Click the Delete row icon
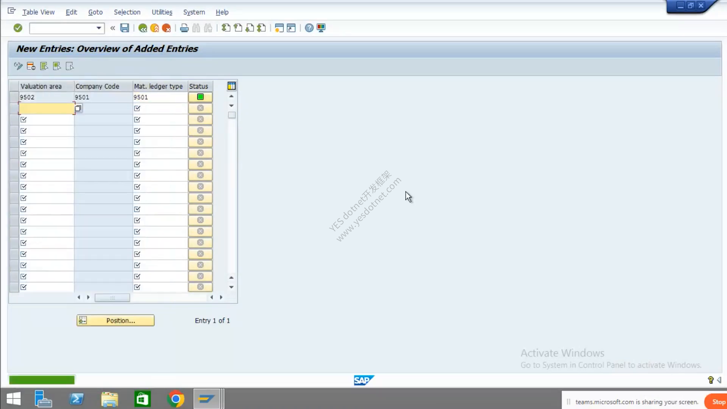The width and height of the screenshot is (727, 409). [31, 66]
